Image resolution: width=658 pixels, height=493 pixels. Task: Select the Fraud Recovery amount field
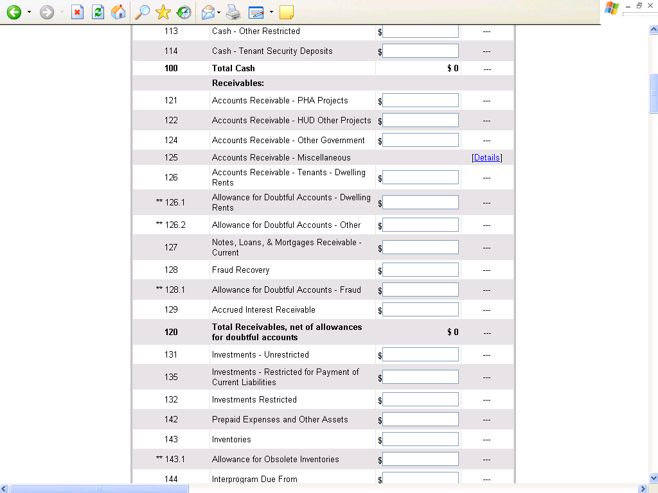420,270
